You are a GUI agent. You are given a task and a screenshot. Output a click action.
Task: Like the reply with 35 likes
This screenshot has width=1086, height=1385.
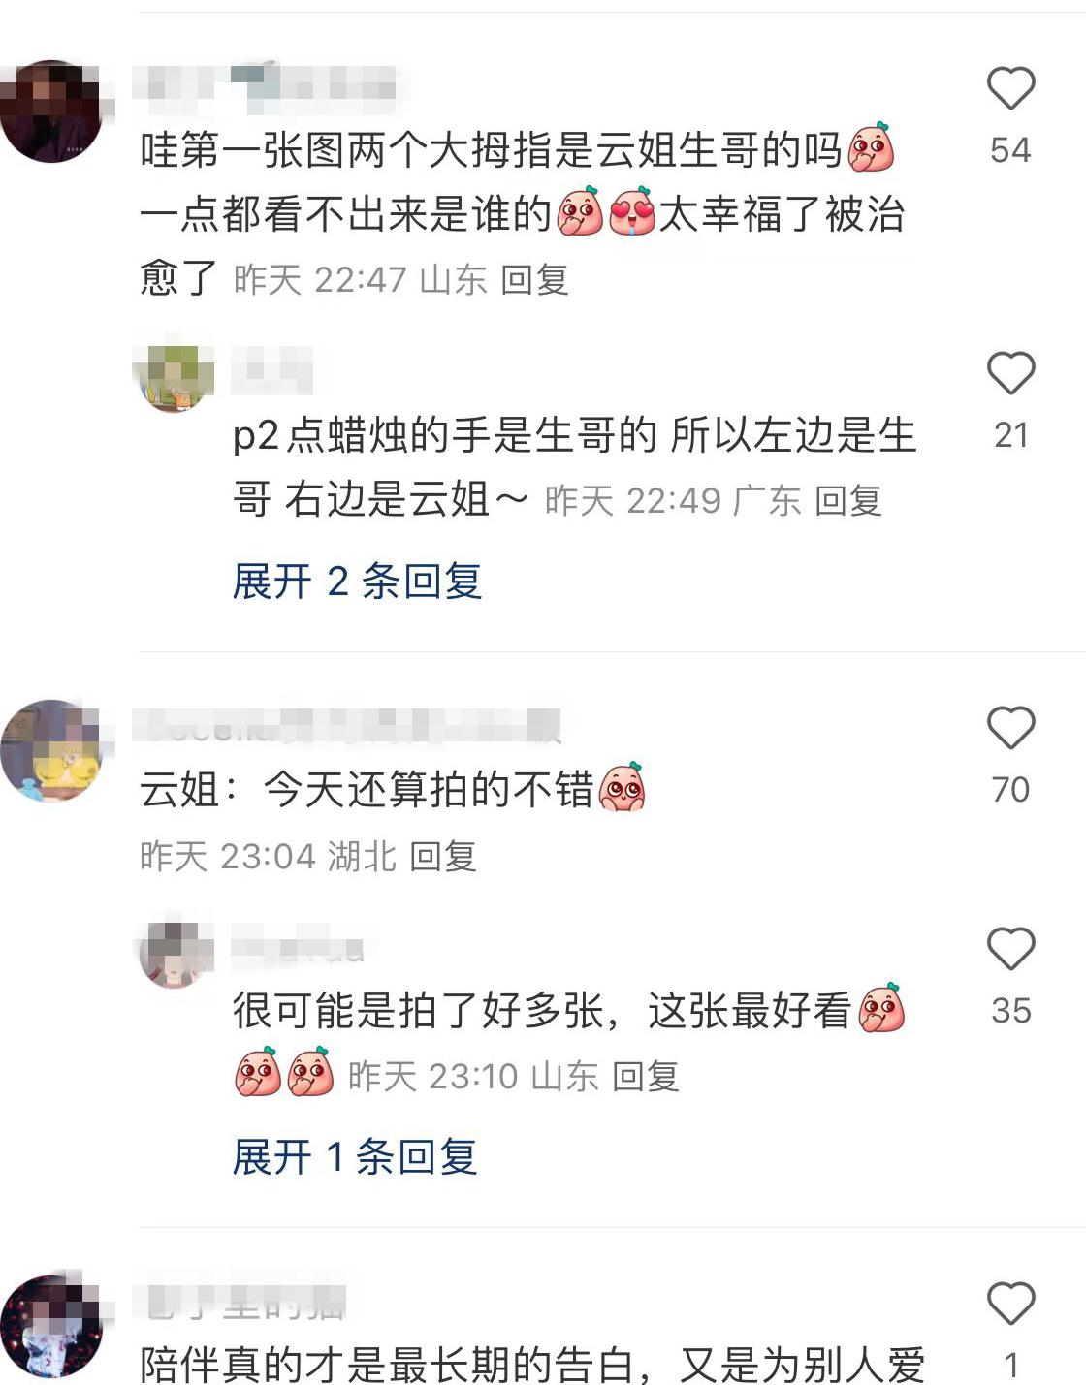click(1010, 948)
